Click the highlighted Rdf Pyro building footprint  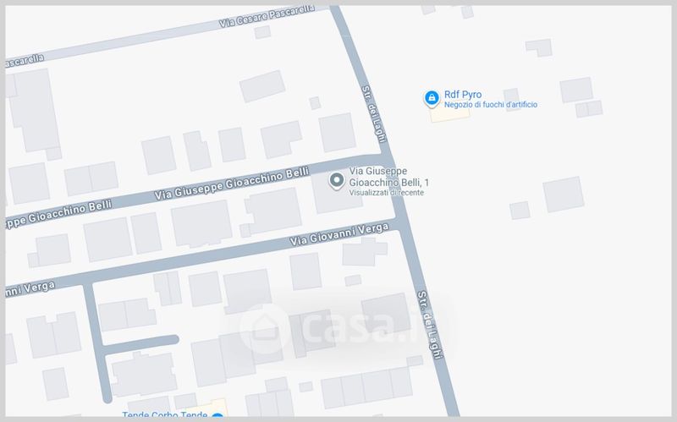click(x=450, y=113)
